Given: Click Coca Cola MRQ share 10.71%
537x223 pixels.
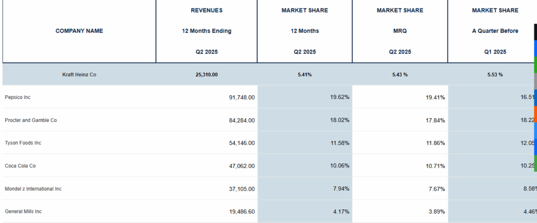Looking at the screenshot, I should (434, 166).
